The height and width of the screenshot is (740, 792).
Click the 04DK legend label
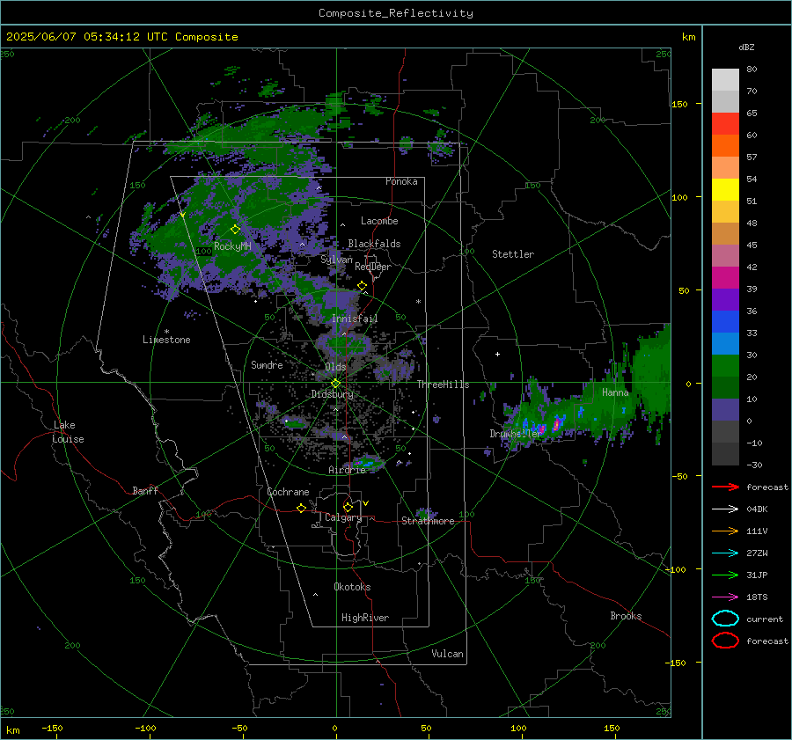tap(757, 509)
